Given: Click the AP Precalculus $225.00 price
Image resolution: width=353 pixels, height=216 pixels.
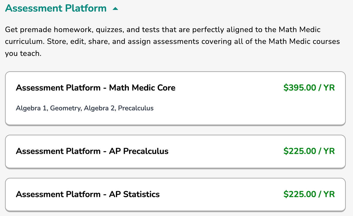Looking at the screenshot, I should 309,151.
